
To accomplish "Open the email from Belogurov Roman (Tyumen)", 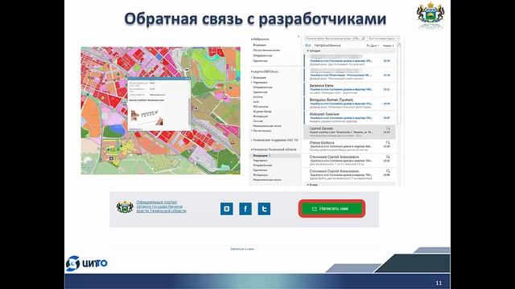I will click(350, 104).
